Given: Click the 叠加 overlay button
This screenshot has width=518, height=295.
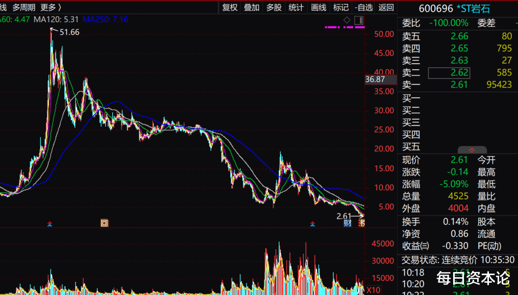Looking at the screenshot, I should [252, 8].
